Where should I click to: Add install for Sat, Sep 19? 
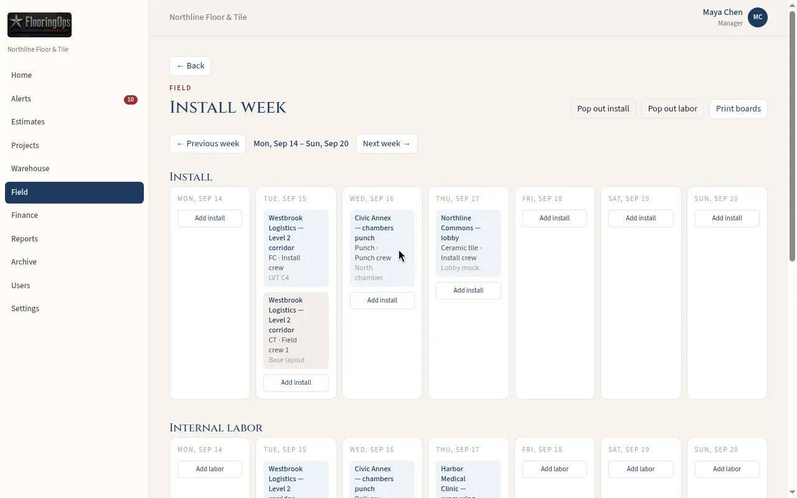click(641, 218)
